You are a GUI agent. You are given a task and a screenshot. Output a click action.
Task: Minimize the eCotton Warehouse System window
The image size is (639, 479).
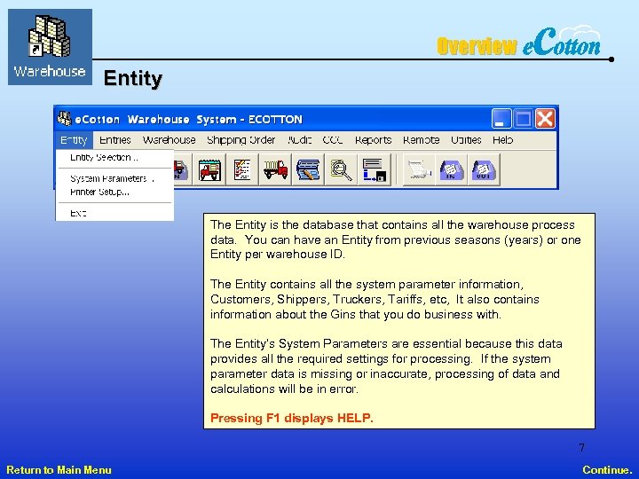(x=501, y=119)
